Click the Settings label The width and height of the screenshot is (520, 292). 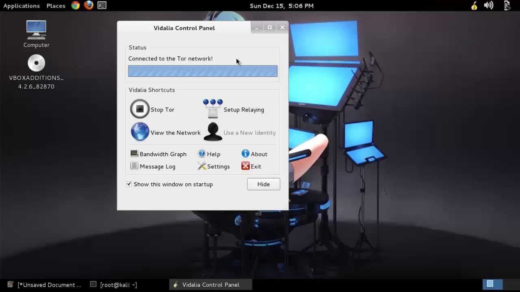click(x=218, y=166)
